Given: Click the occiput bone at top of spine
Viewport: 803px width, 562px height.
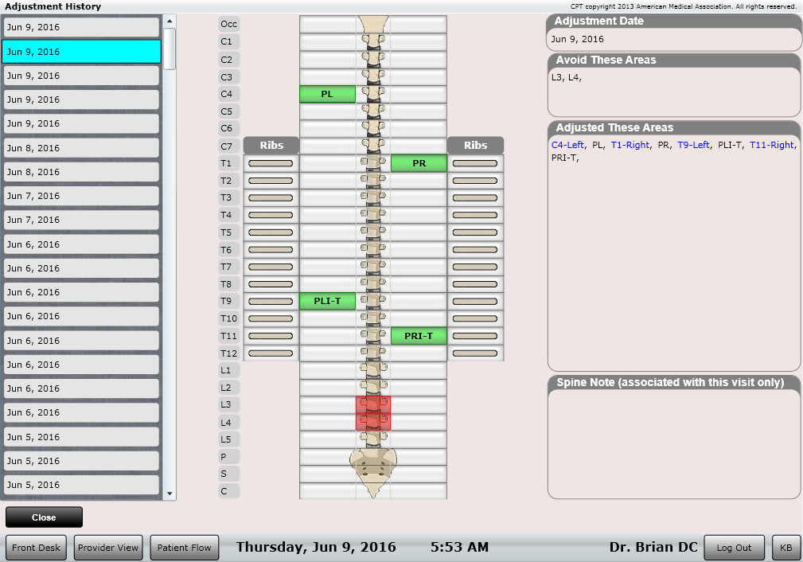Looking at the screenshot, I should click(x=372, y=25).
